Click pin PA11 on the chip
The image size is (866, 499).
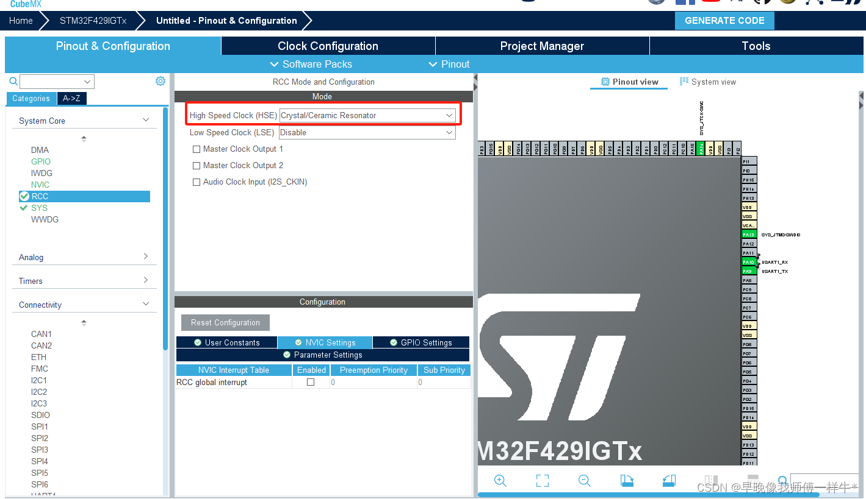tap(749, 253)
